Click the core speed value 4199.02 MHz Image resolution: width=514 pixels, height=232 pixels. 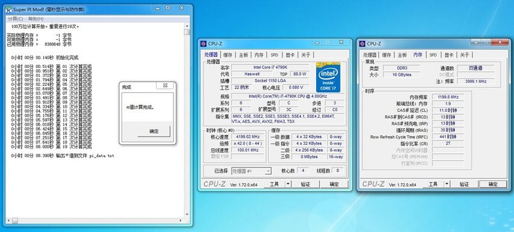pos(249,137)
